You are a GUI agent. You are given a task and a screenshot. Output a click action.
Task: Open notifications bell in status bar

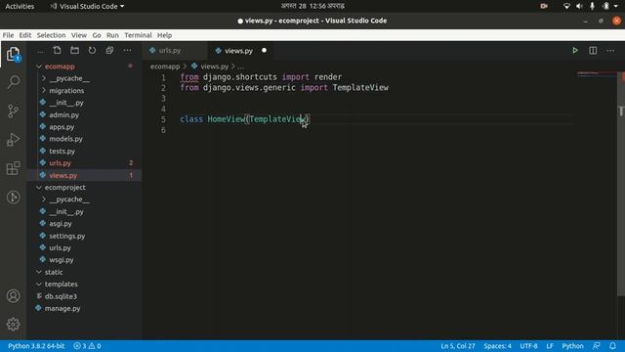point(612,346)
